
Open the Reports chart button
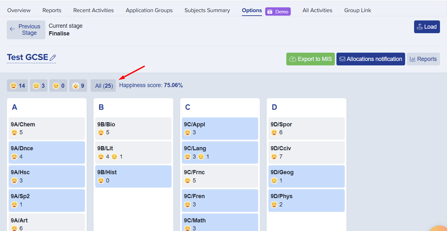tap(423, 59)
